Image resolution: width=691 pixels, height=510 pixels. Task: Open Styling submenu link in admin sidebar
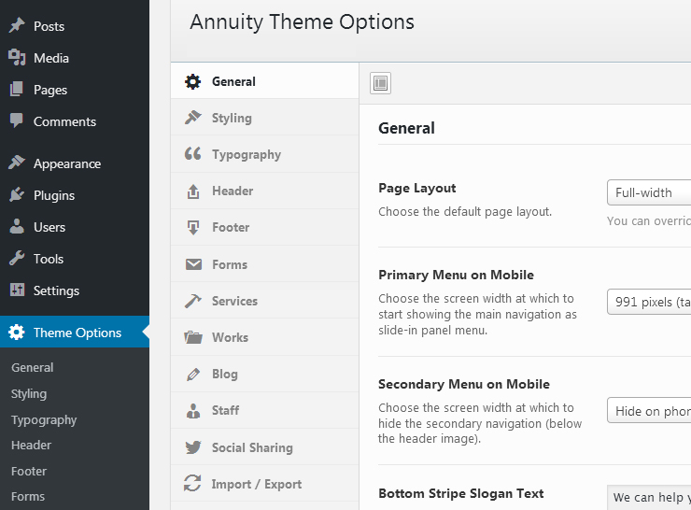(29, 393)
